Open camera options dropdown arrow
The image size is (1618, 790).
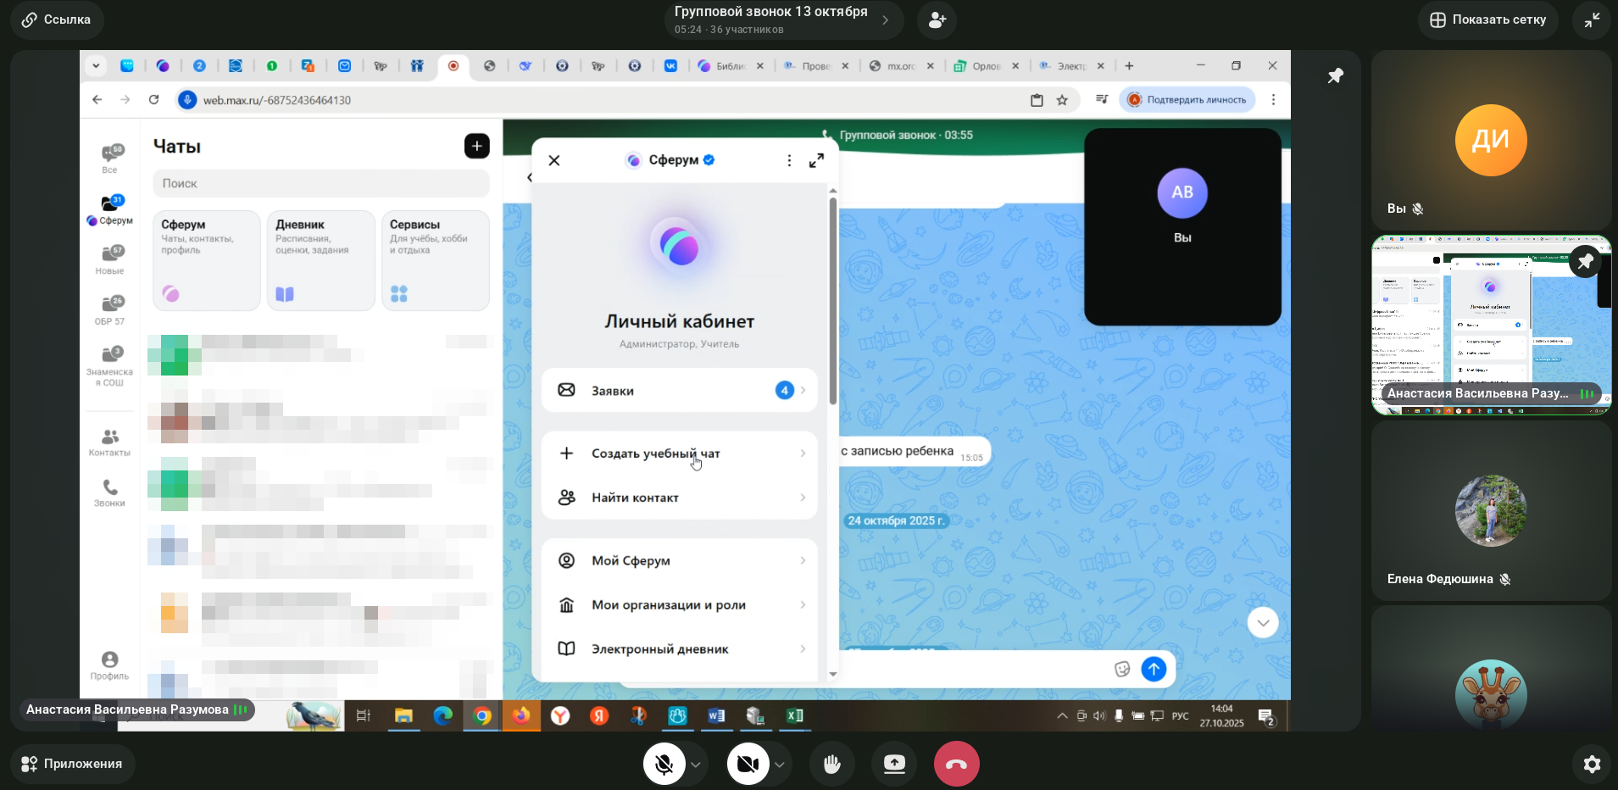click(x=779, y=765)
